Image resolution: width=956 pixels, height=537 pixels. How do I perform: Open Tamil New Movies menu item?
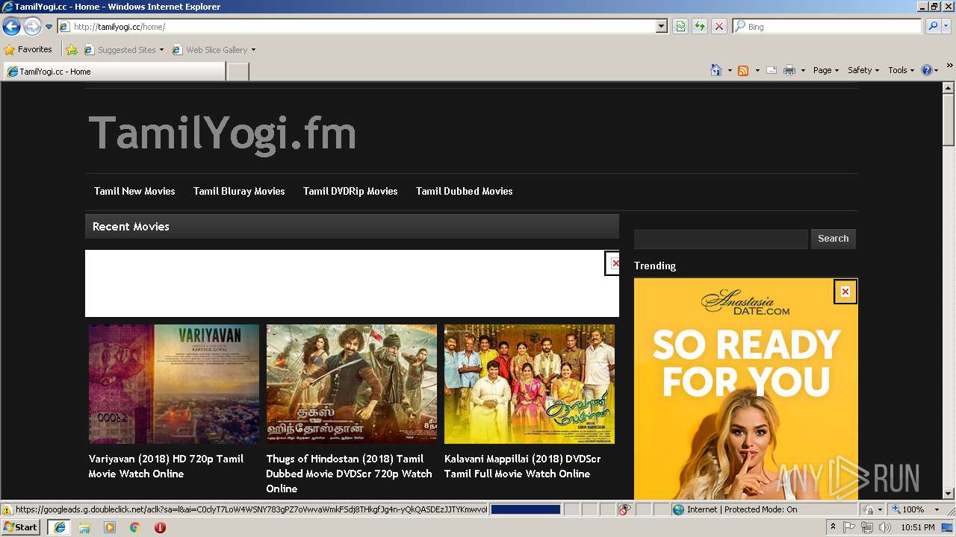tap(134, 192)
